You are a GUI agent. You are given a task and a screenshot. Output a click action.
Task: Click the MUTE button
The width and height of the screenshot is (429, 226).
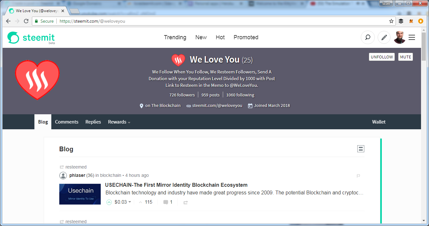pos(405,57)
